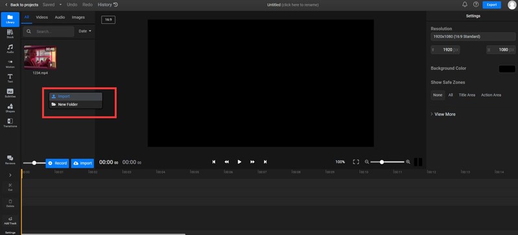
Task: Click the zoom in magnifier icon
Action: [x=408, y=162]
